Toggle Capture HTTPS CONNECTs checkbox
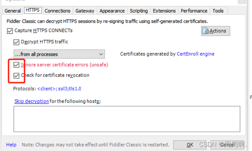Screen dimensions: 252x151 coord(9,31)
